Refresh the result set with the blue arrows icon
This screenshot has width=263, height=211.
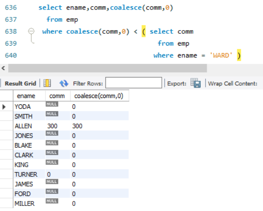(x=64, y=83)
